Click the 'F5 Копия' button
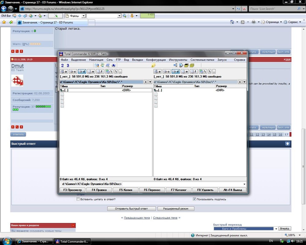 coord(126,190)
